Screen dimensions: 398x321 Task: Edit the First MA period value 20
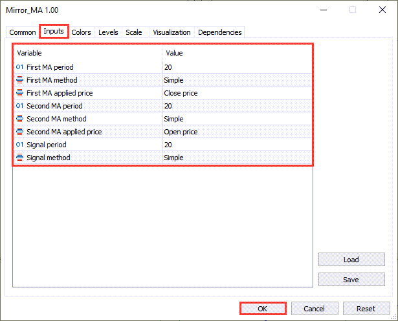pyautogui.click(x=236, y=67)
